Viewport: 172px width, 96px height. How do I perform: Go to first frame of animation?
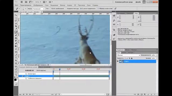coord(20,94)
